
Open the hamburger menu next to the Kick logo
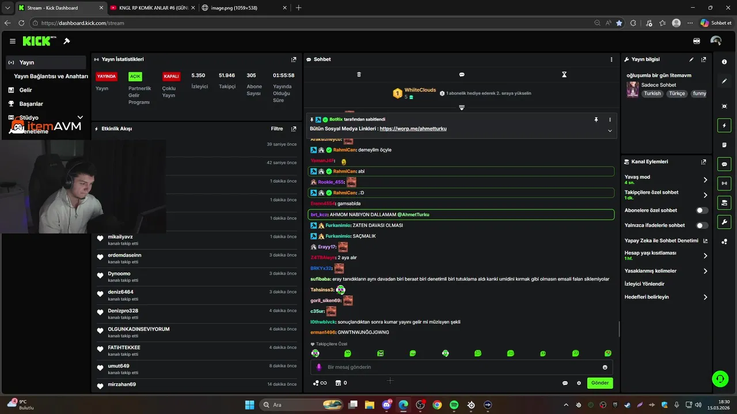[13, 41]
